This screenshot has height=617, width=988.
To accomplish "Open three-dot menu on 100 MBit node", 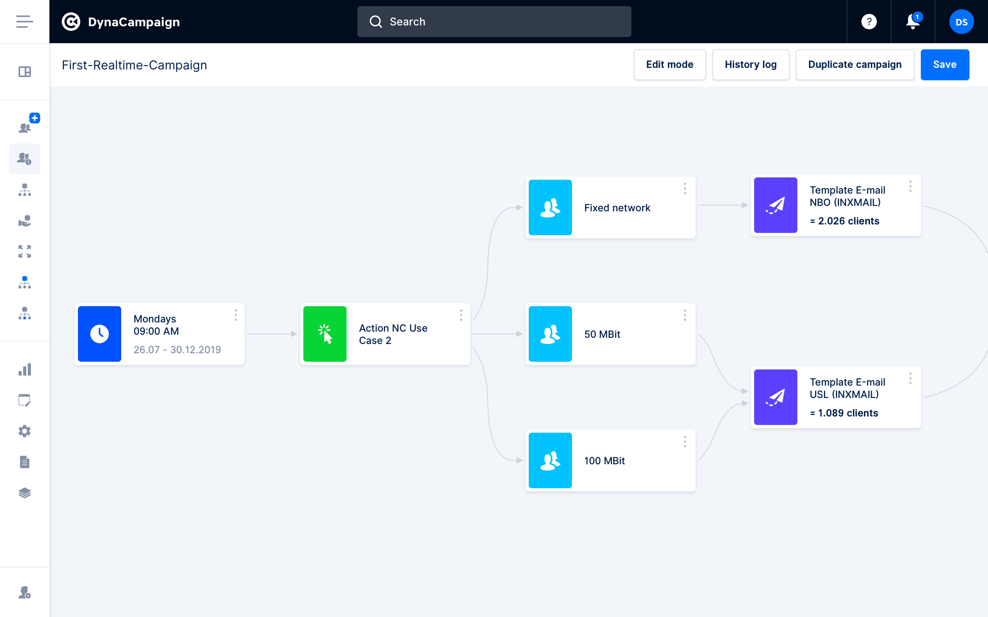I will coord(685,442).
